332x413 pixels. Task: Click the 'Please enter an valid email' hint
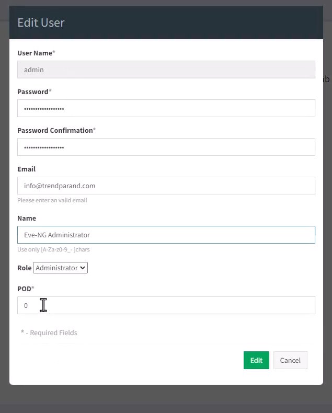[x=52, y=200]
